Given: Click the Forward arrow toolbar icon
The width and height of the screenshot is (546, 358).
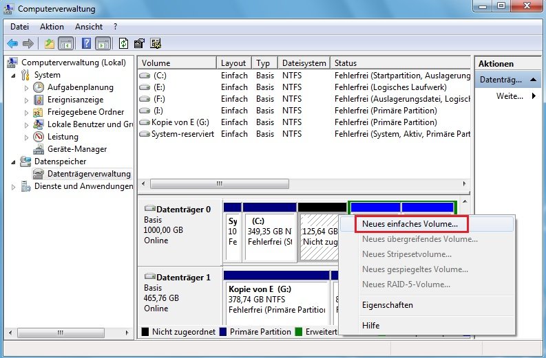Looking at the screenshot, I should 28,43.
